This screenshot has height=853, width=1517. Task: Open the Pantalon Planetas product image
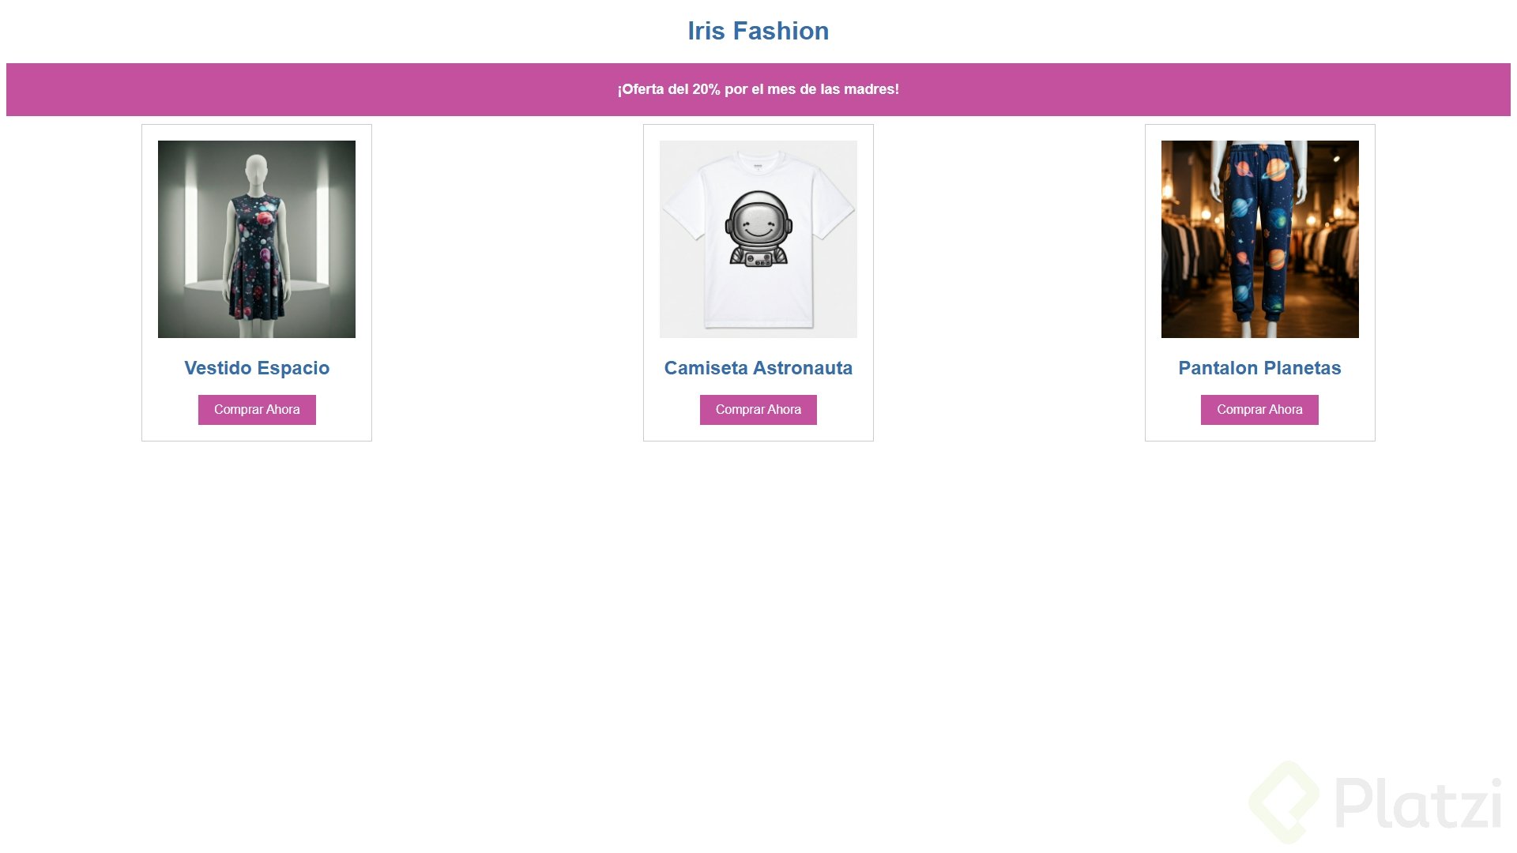(1260, 239)
